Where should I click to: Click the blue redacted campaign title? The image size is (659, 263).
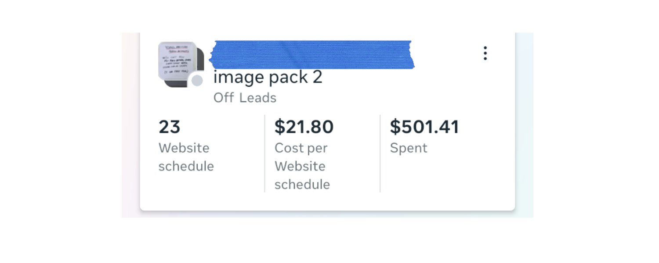(311, 54)
